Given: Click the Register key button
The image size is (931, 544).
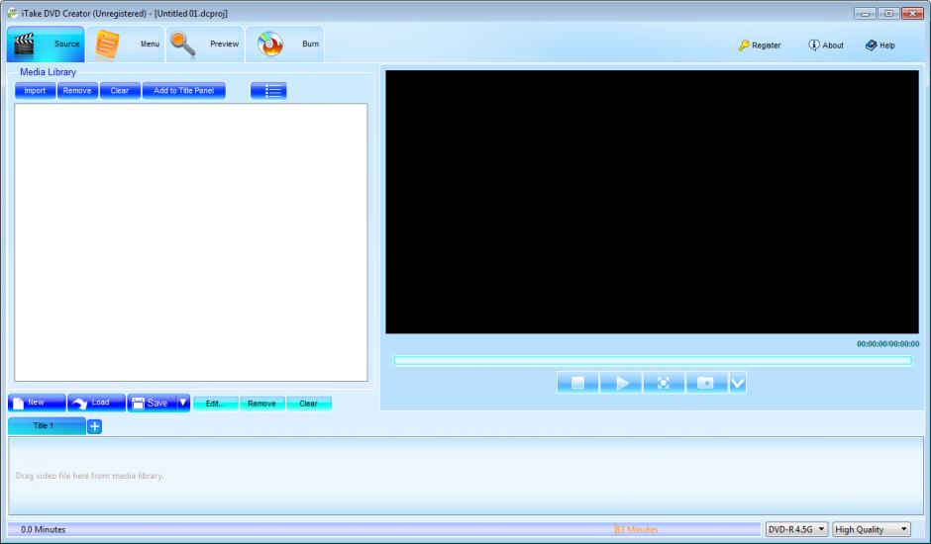Looking at the screenshot, I should (760, 45).
